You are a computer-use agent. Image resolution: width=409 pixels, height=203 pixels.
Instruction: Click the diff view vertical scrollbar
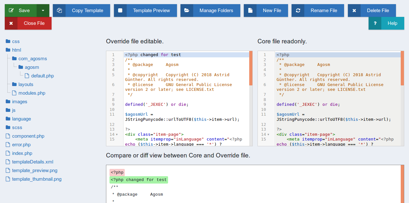pos(402,184)
